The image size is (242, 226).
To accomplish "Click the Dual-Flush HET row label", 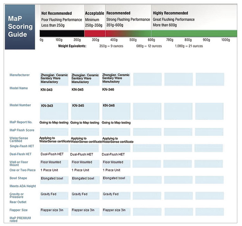I will coord(20,154).
